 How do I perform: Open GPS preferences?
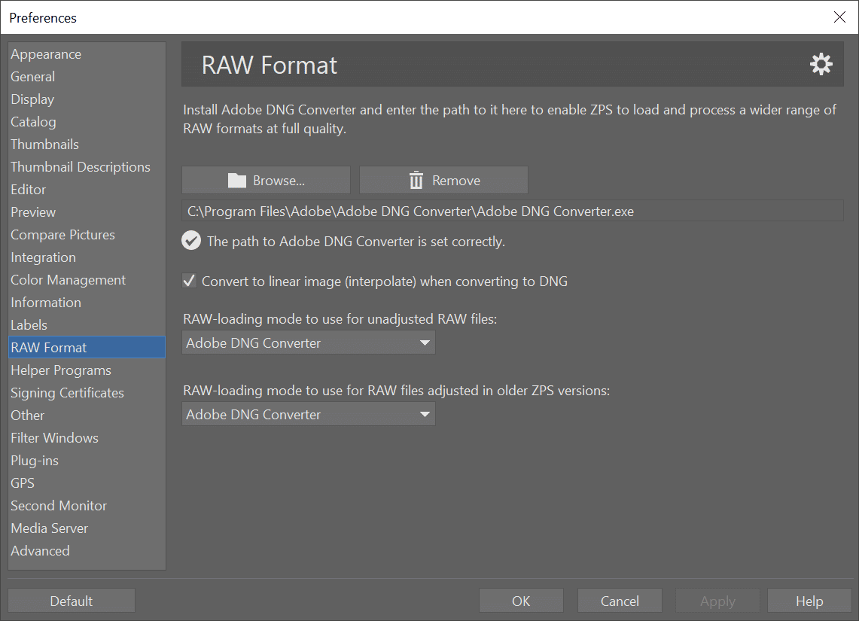(x=87, y=483)
